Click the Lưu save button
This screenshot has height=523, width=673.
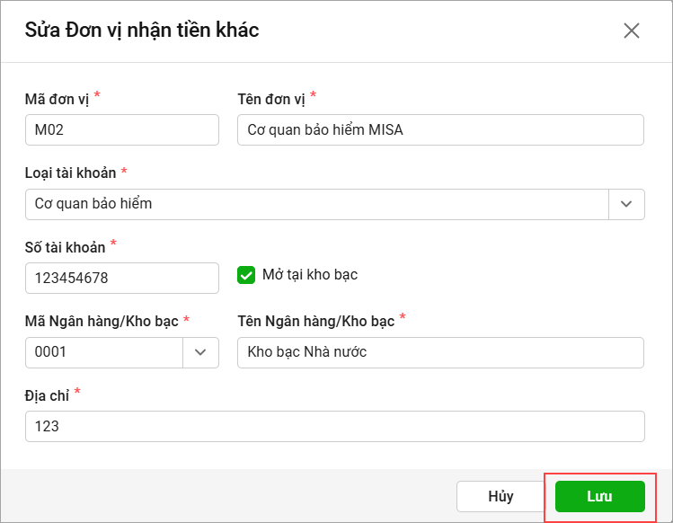[599, 496]
